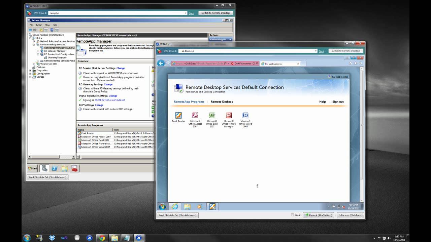This screenshot has width=431, height=242.
Task: Open Windows Explorer folder in WIN7ENT taskbar
Action: coord(187,207)
